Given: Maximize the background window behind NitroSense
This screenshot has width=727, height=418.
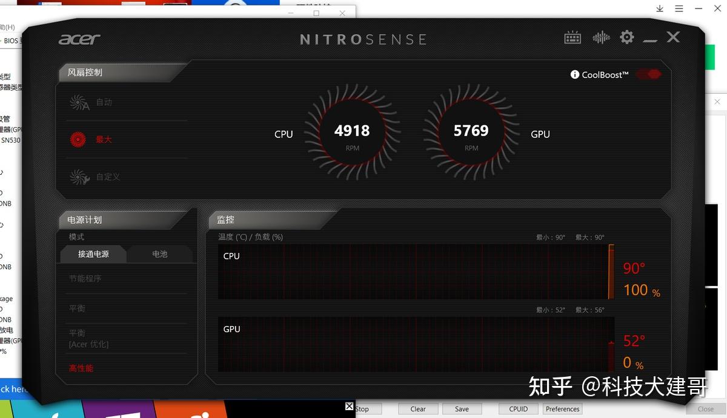Looking at the screenshot, I should (316, 13).
